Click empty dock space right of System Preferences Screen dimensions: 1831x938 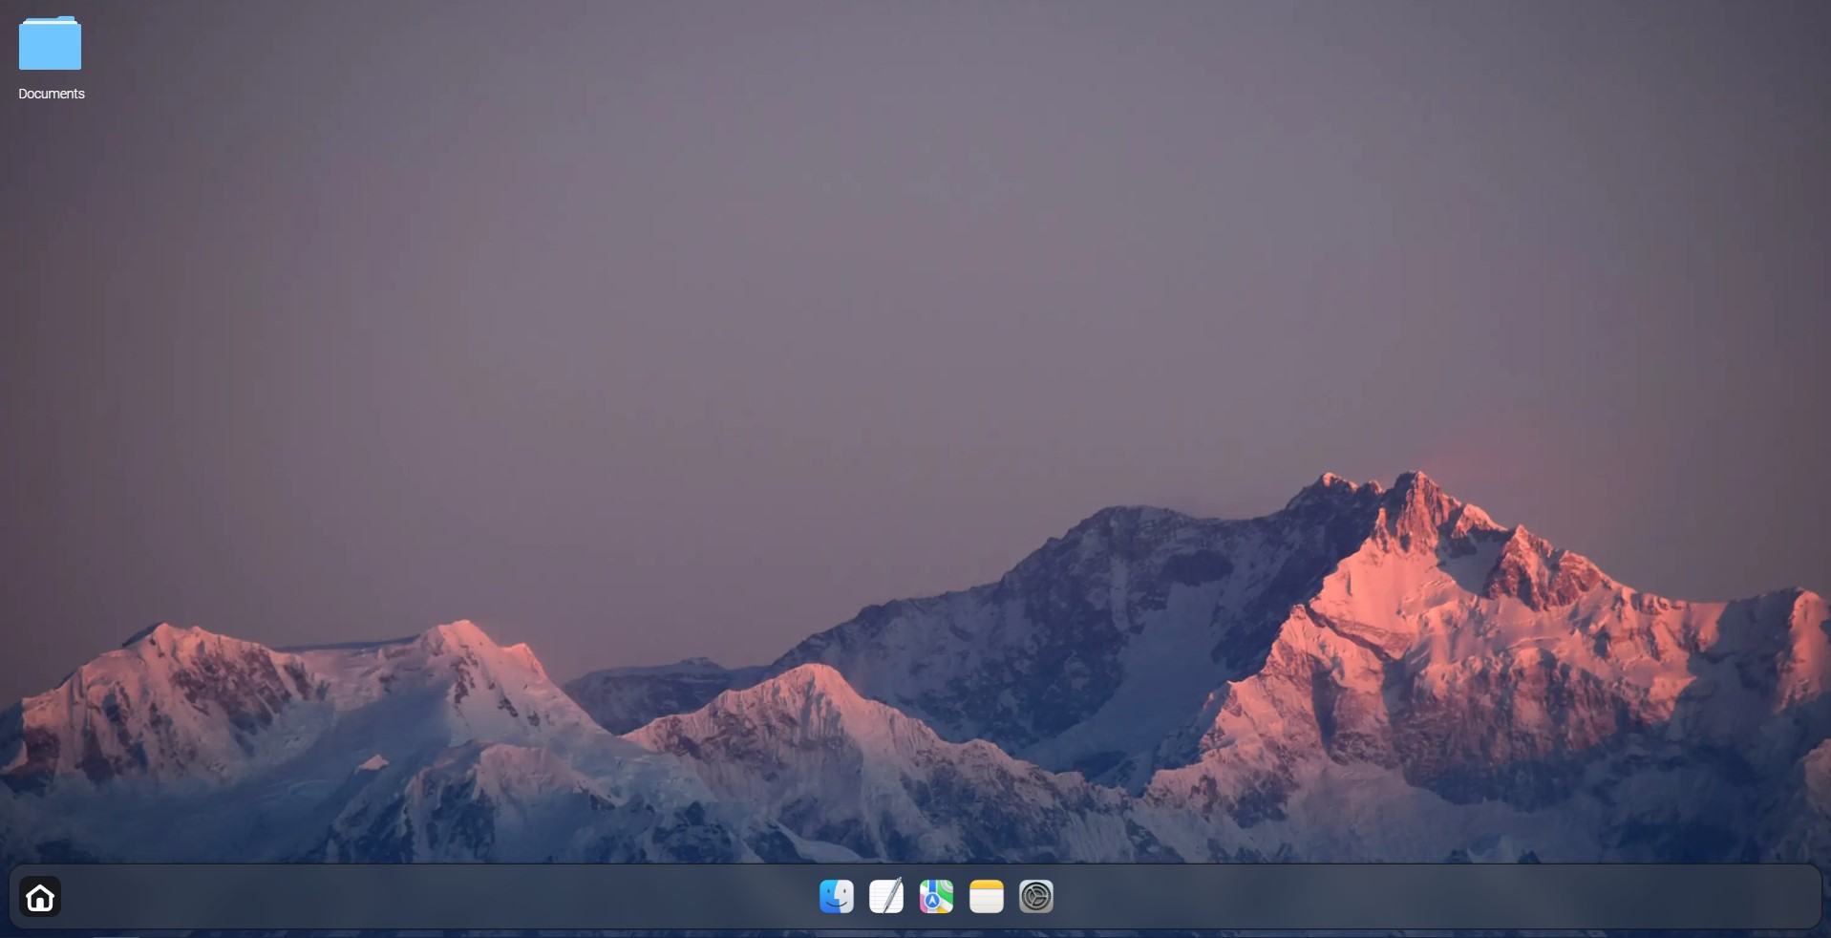point(1433,897)
